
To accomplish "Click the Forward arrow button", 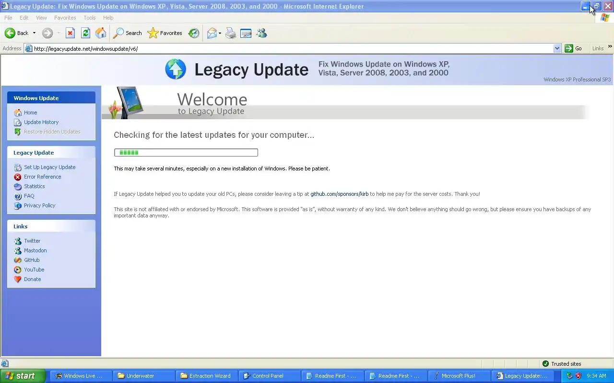I will [x=47, y=33].
